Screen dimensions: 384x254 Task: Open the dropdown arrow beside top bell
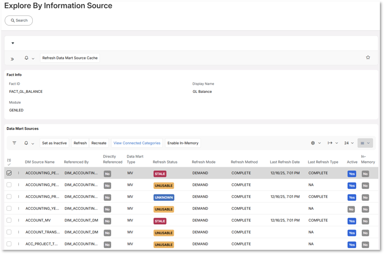tap(33, 58)
